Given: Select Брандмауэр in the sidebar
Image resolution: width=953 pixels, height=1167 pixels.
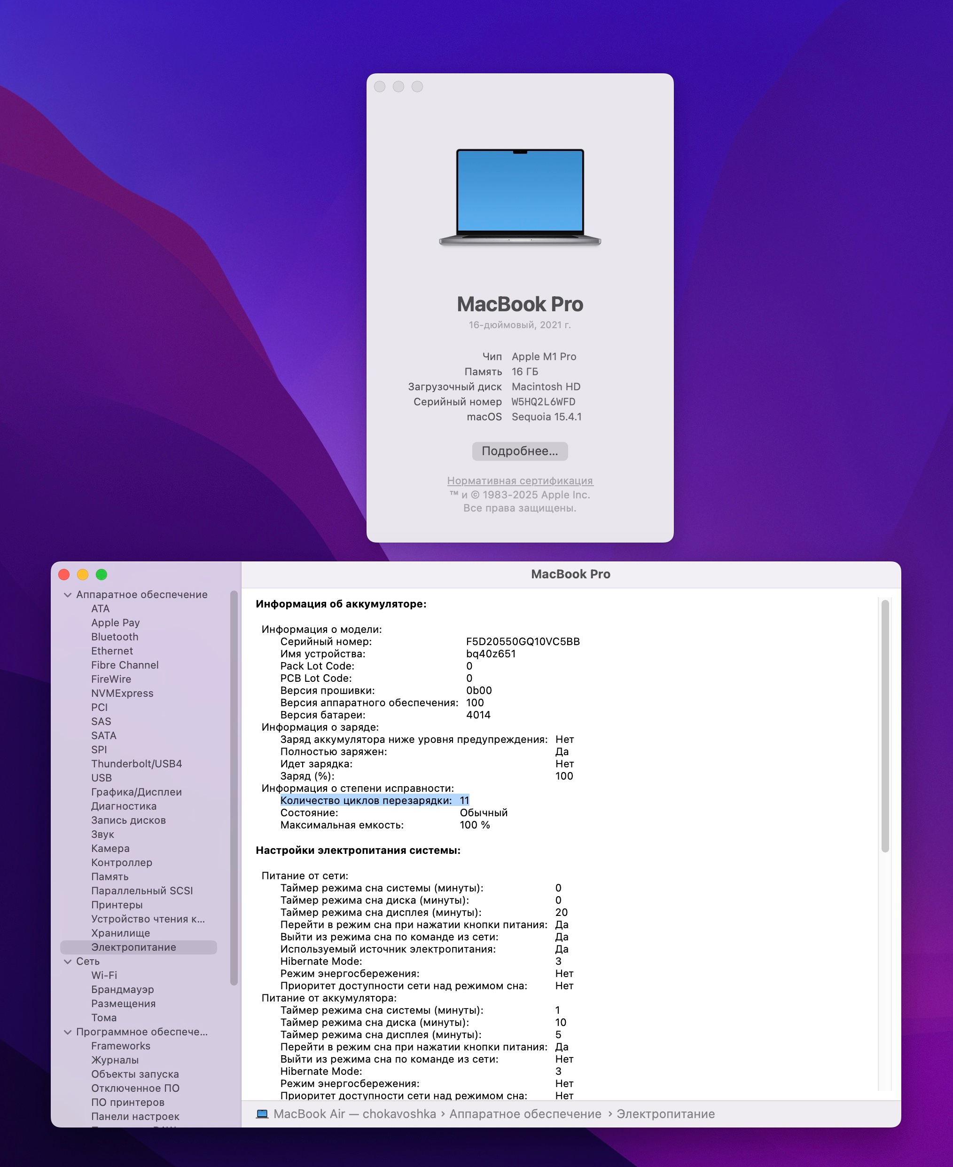Looking at the screenshot, I should pos(123,990).
